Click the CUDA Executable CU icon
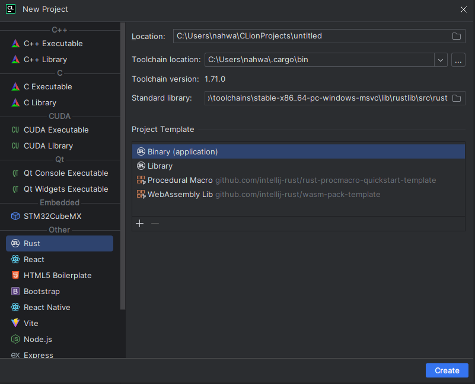 pyautogui.click(x=15, y=130)
